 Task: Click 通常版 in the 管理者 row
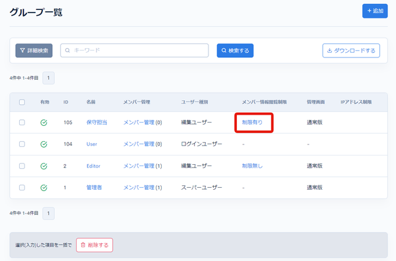pos(314,188)
